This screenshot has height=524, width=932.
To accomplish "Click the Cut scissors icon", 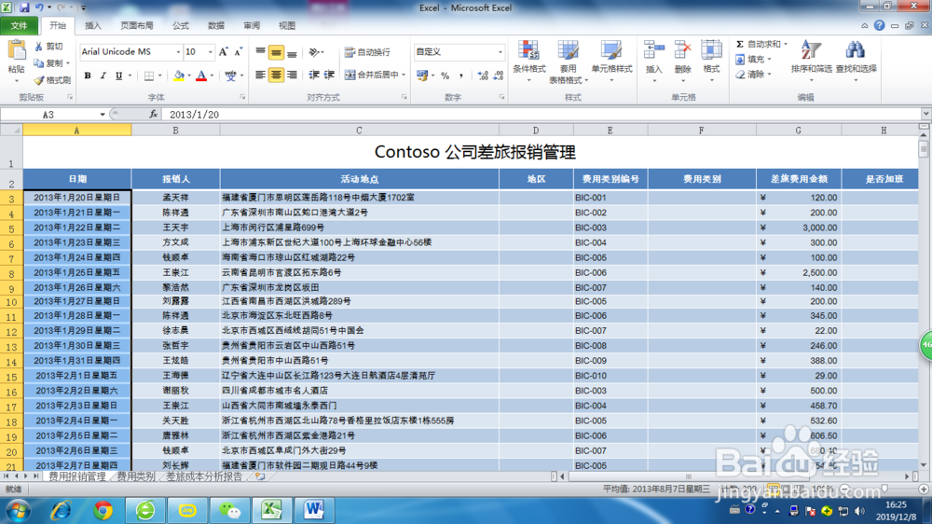I will [x=39, y=47].
